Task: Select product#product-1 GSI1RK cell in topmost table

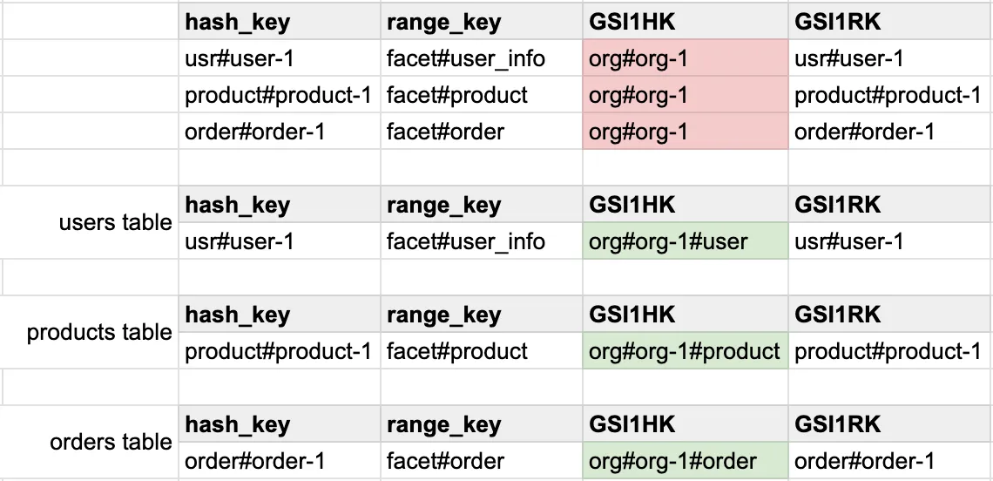Action: click(890, 95)
